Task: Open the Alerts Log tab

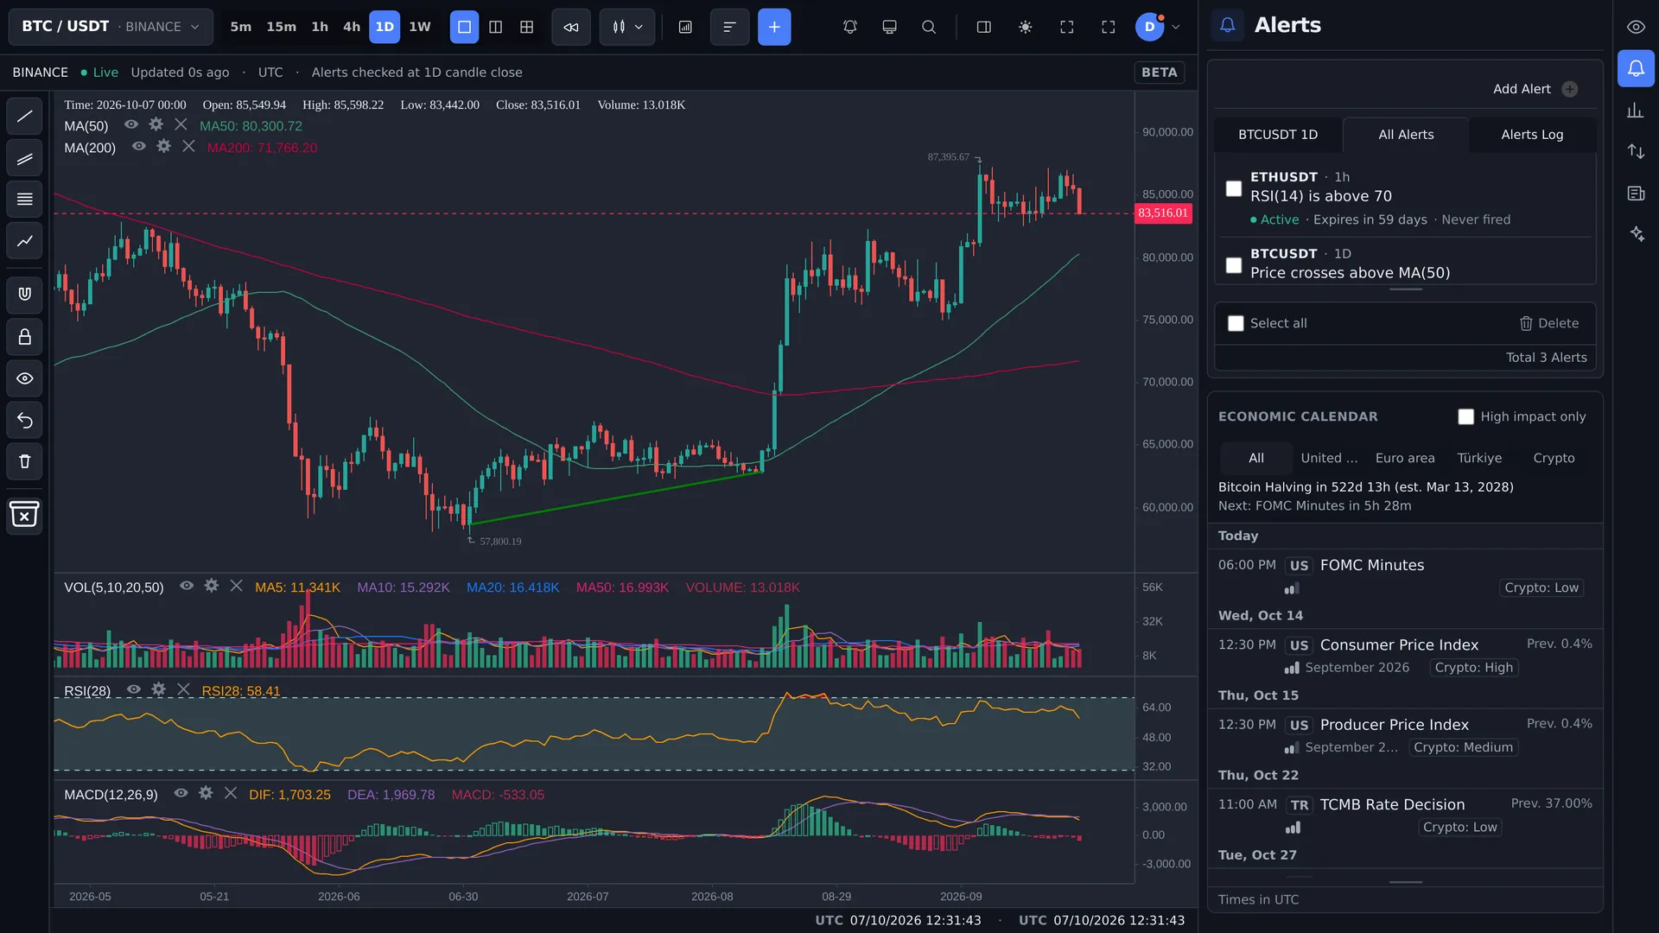Action: point(1532,135)
